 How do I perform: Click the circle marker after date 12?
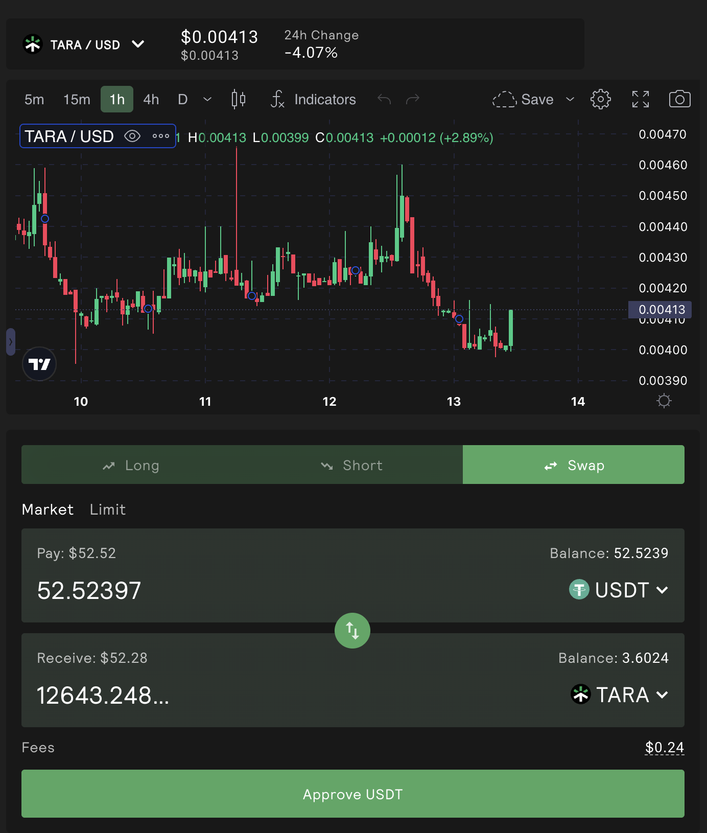(356, 270)
